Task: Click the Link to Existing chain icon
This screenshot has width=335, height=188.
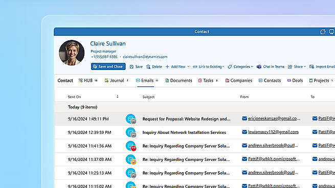Action: point(195,67)
